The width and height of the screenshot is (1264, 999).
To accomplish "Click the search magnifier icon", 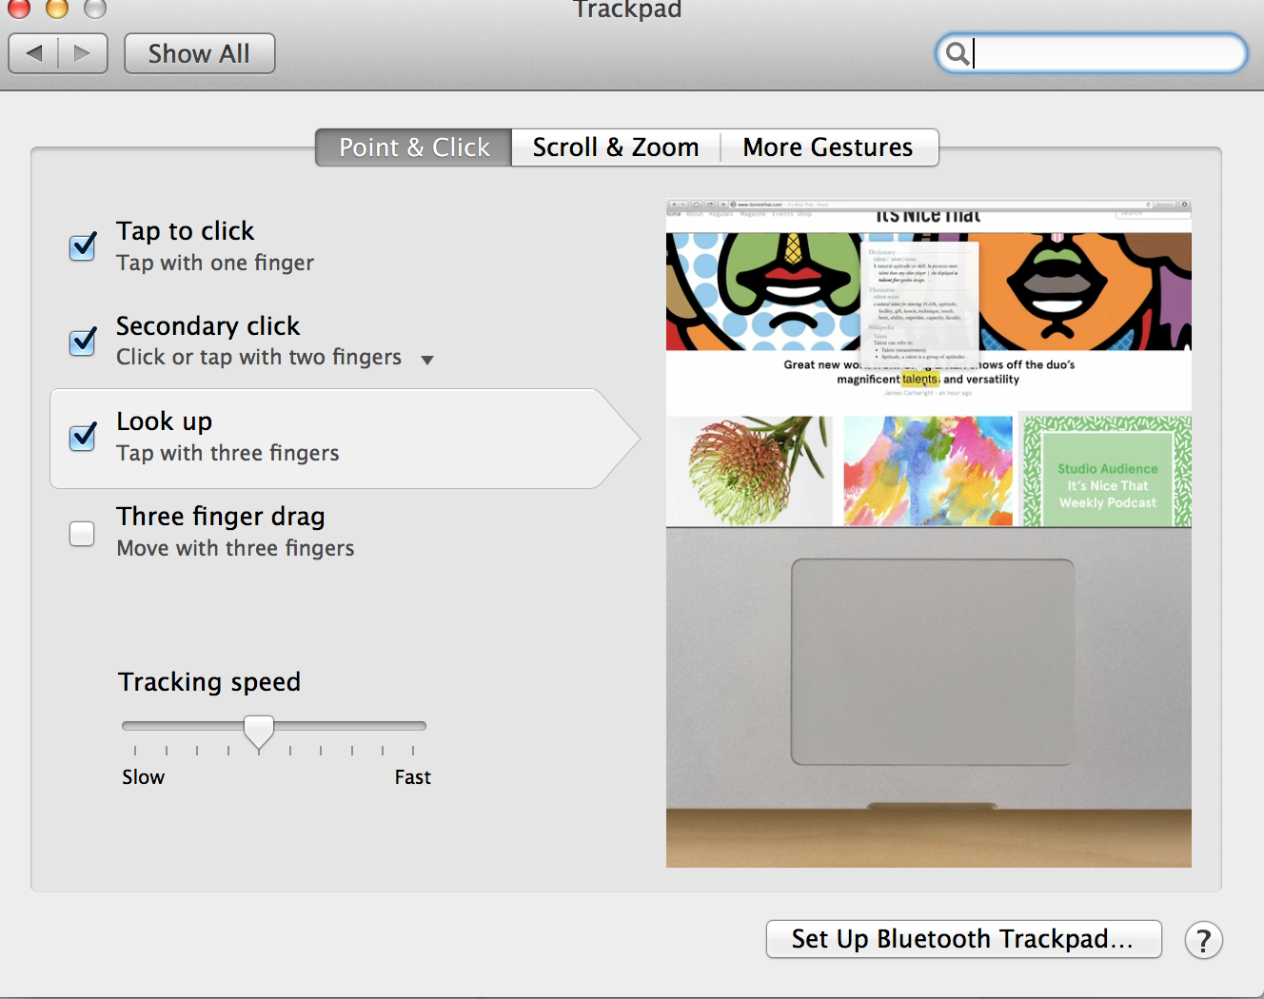I will [x=958, y=53].
